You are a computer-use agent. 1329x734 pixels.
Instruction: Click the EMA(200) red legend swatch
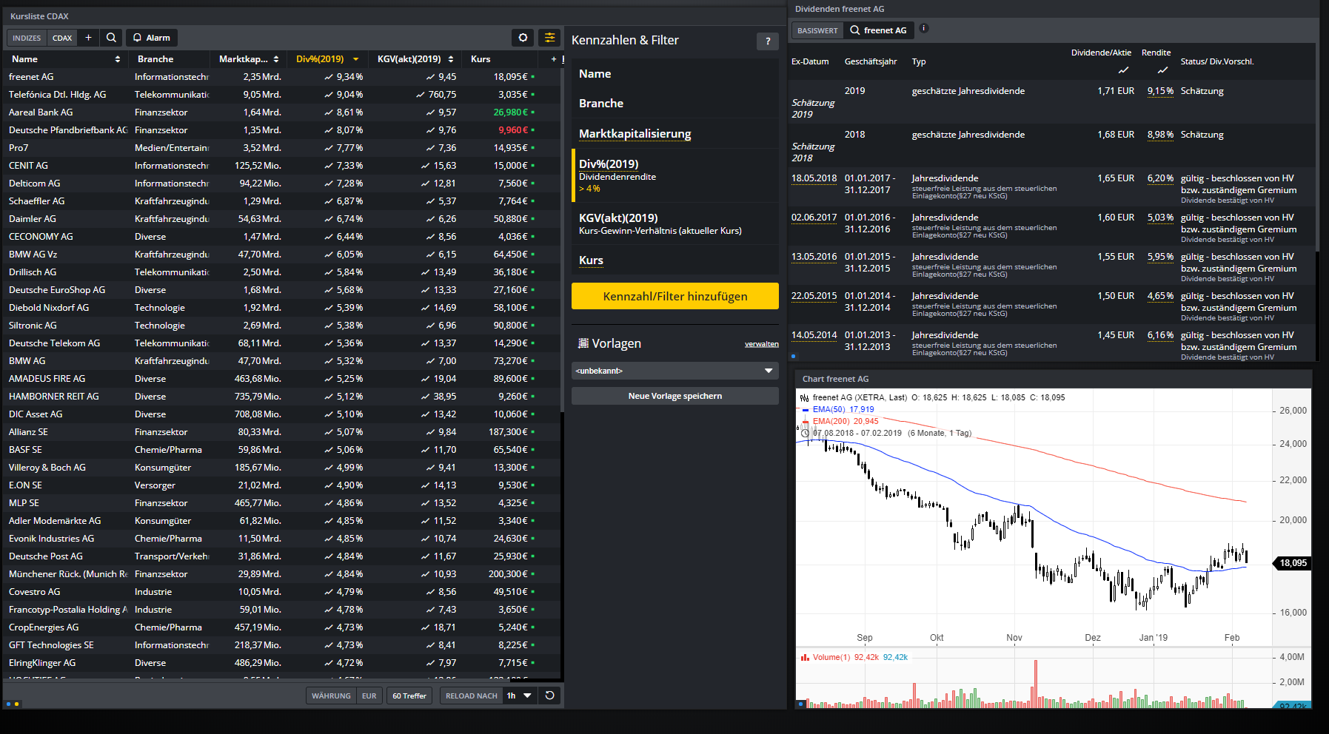click(806, 422)
